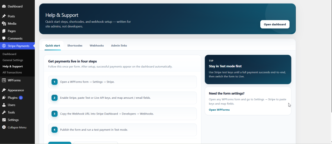Go to the Pages menu label
The width and height of the screenshot is (332, 144).
coord(12,31)
